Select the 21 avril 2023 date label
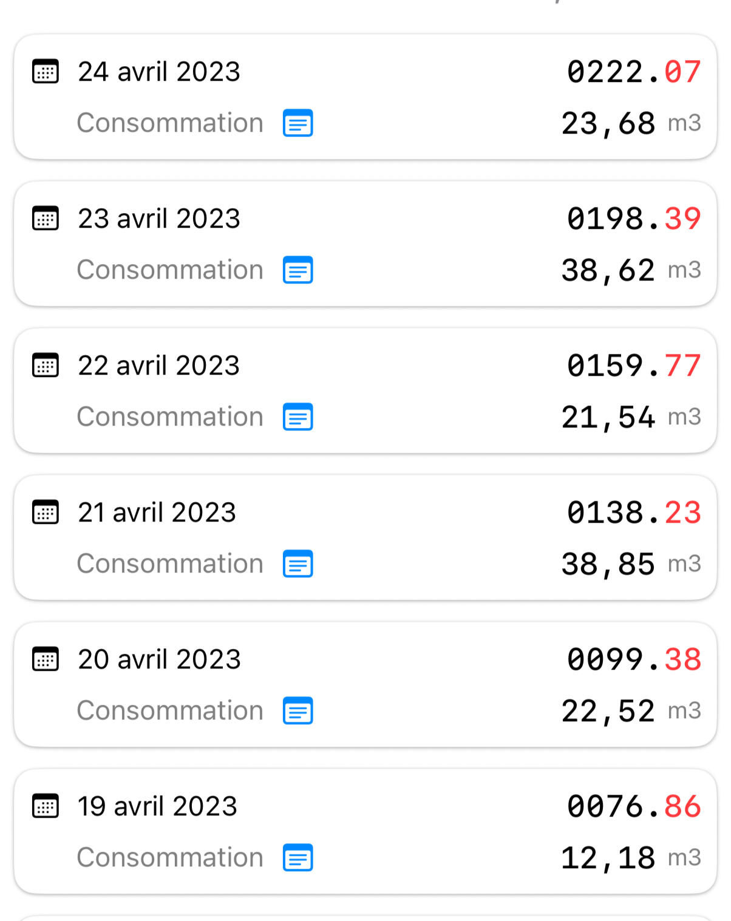 (157, 512)
